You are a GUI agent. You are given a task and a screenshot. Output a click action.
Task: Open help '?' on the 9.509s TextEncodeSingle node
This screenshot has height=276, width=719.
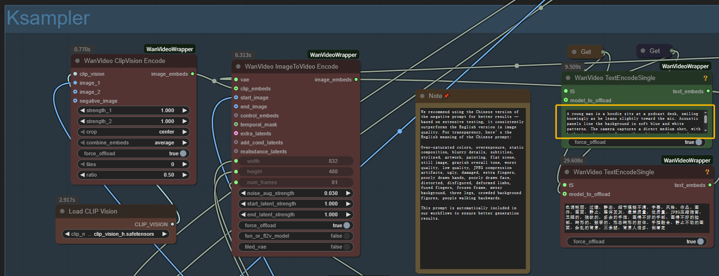tap(705, 78)
